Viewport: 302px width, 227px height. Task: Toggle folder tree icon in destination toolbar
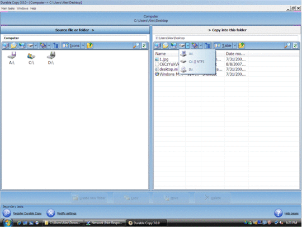click(207, 45)
